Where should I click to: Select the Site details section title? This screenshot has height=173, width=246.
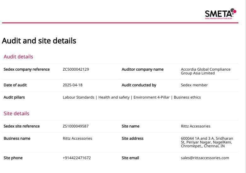(x=16, y=113)
